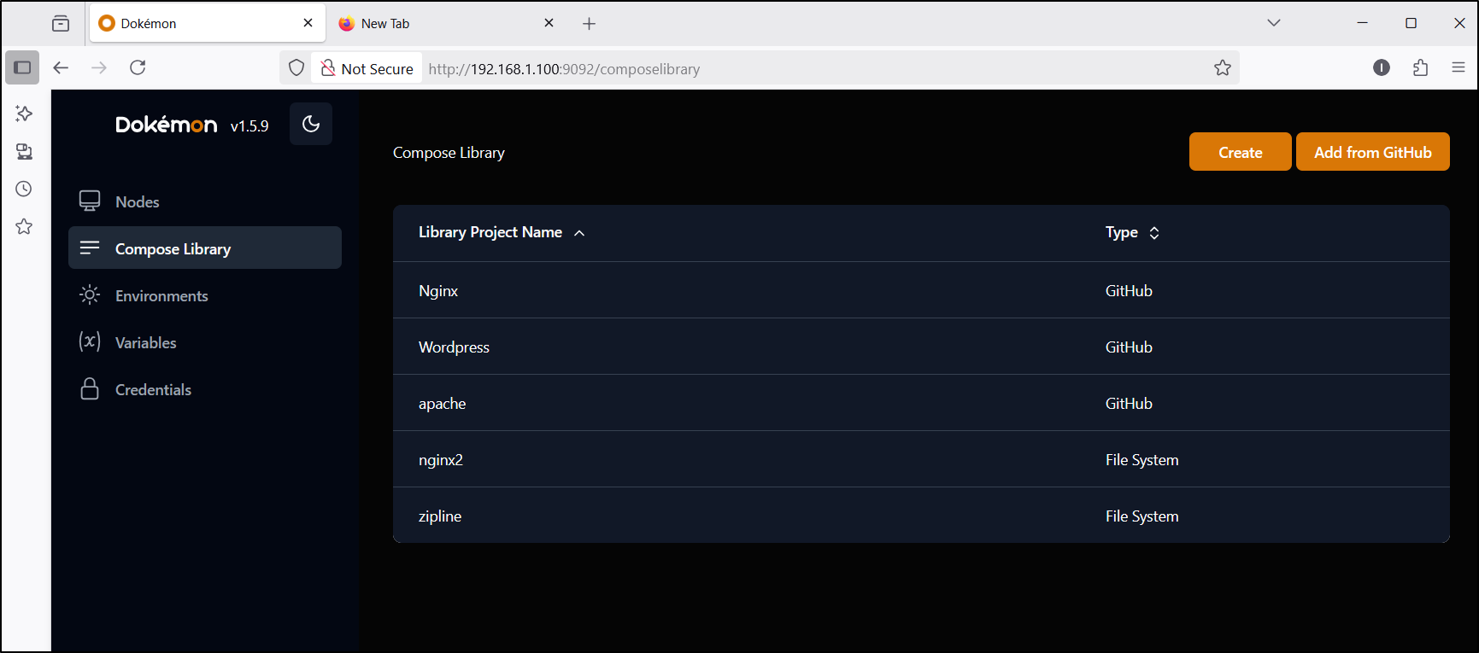Open the Nodes monitor icon
This screenshot has width=1479, height=653.
click(90, 201)
